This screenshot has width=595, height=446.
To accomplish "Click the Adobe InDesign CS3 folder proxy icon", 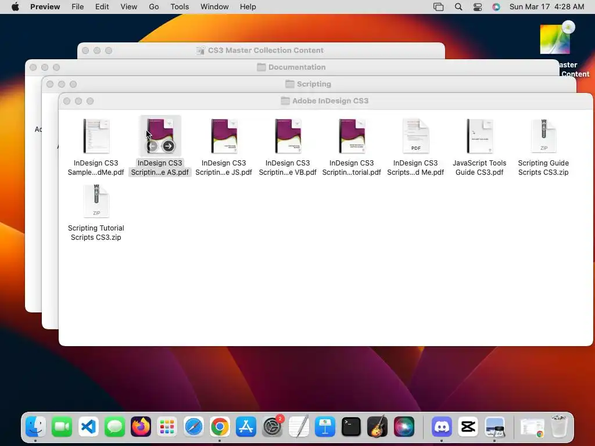I will 285,101.
